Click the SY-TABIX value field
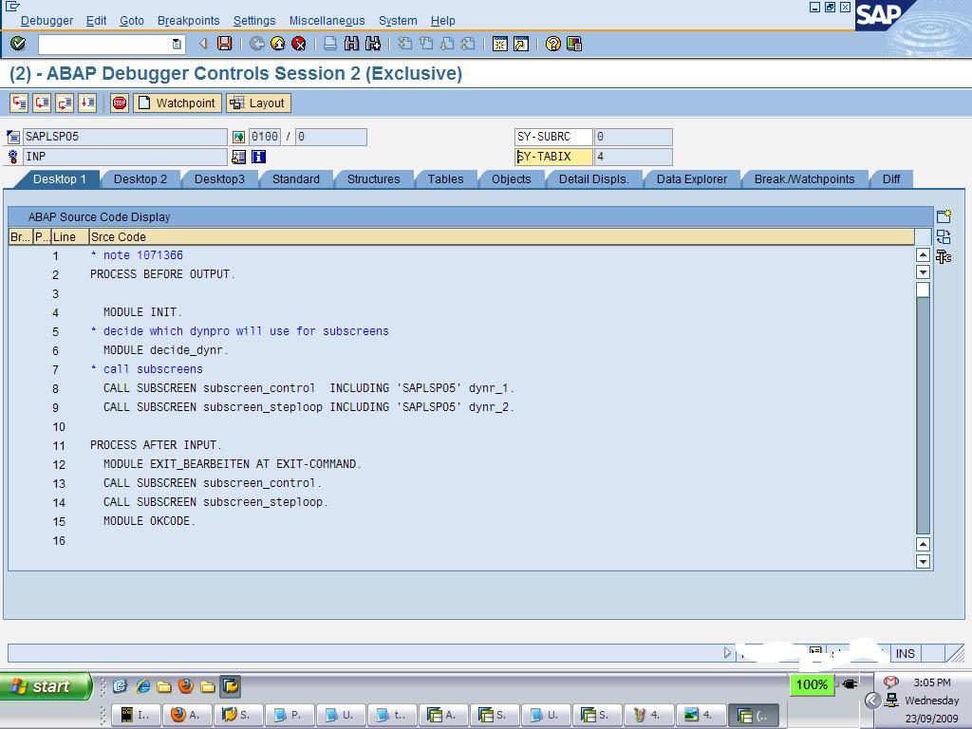Screen dimensions: 972x729 631,157
